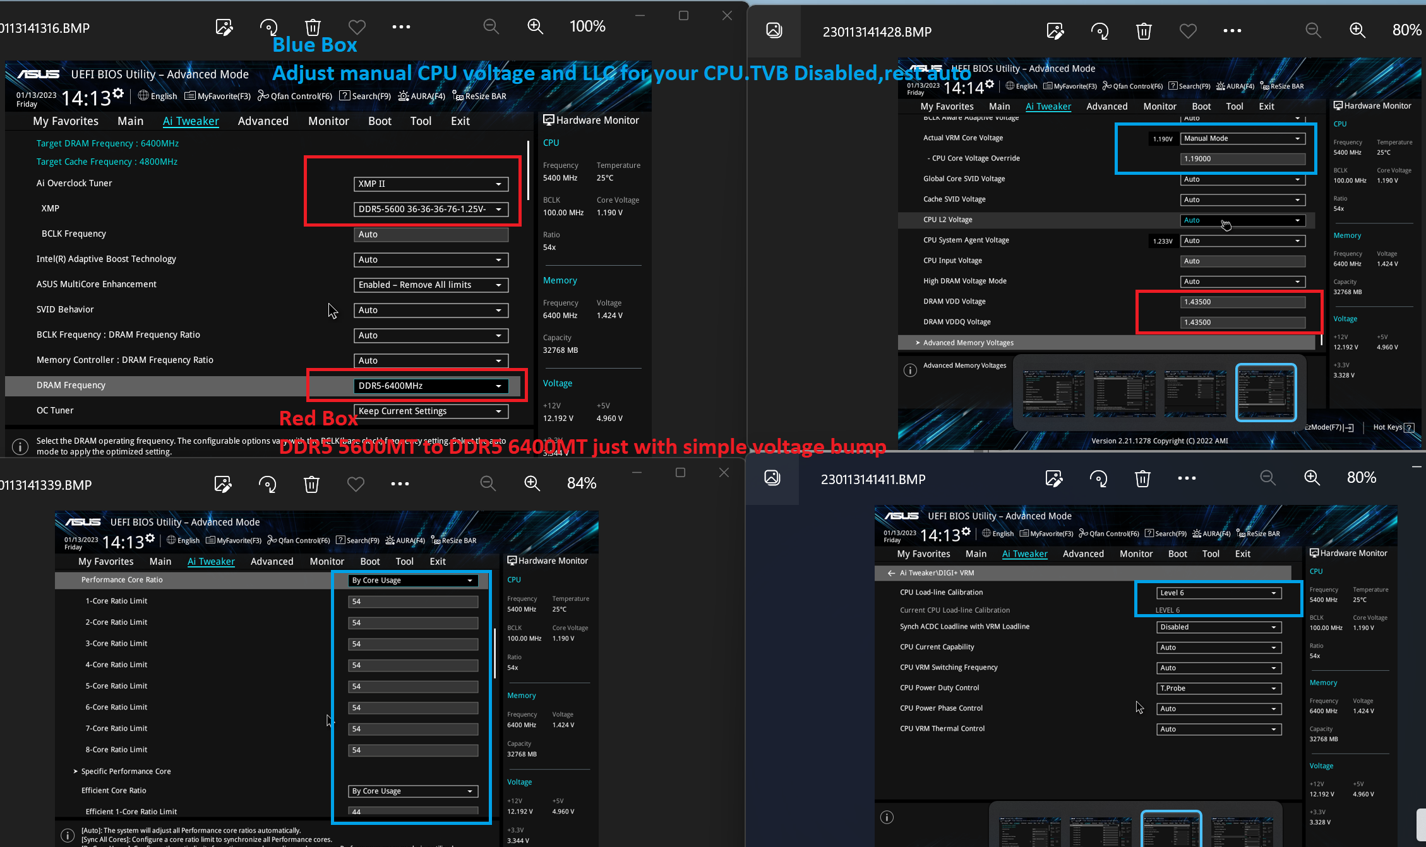This screenshot has width=1426, height=847.
Task: Select My Favorites tab in bottom-left BIOS
Action: click(105, 561)
